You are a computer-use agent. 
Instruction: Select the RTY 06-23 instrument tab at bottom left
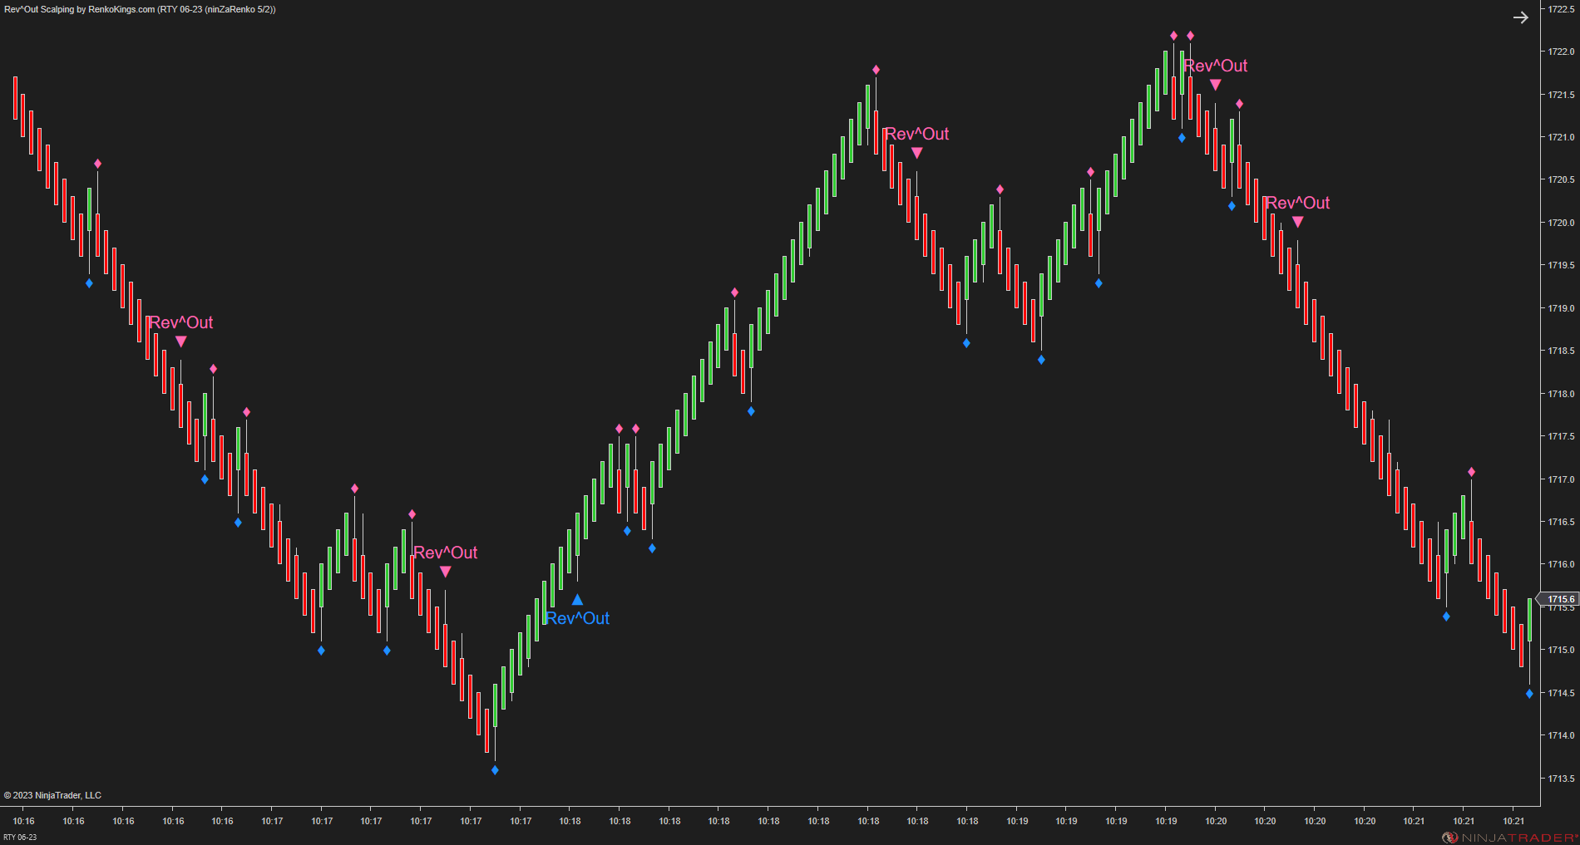tap(21, 838)
